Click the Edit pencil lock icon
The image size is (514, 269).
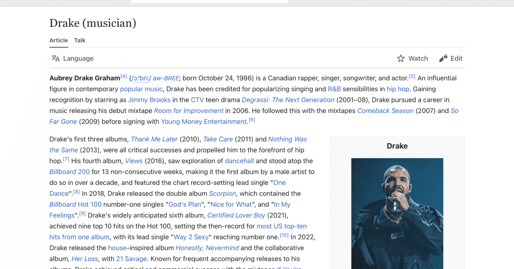(x=443, y=58)
